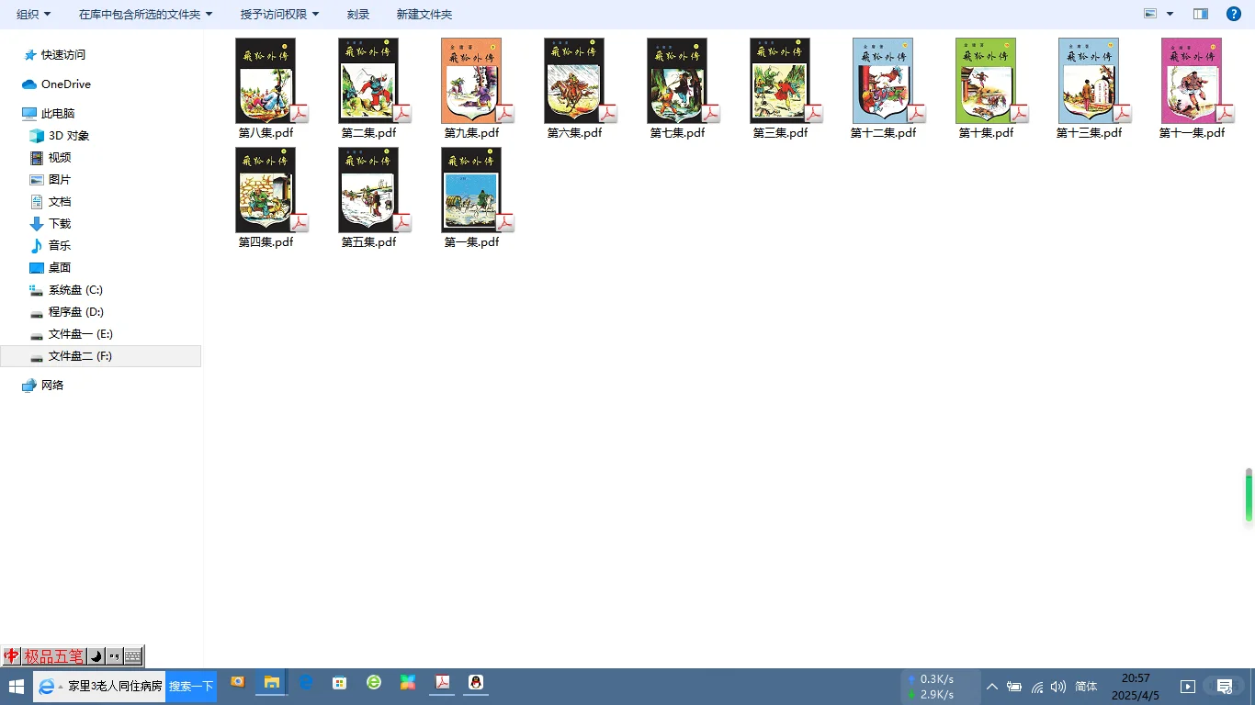This screenshot has width=1255, height=705.
Task: Click the 刻录 toolbar button
Action: coord(358,15)
